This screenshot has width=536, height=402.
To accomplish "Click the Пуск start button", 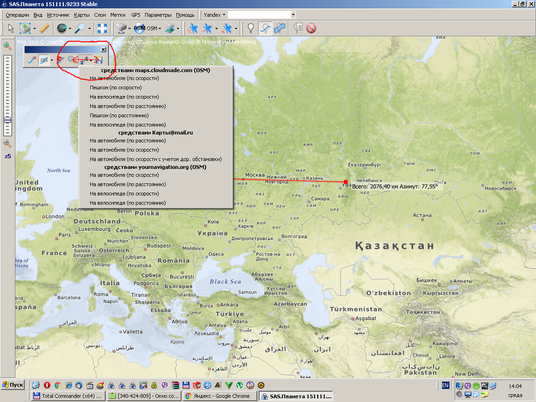I will 13,385.
